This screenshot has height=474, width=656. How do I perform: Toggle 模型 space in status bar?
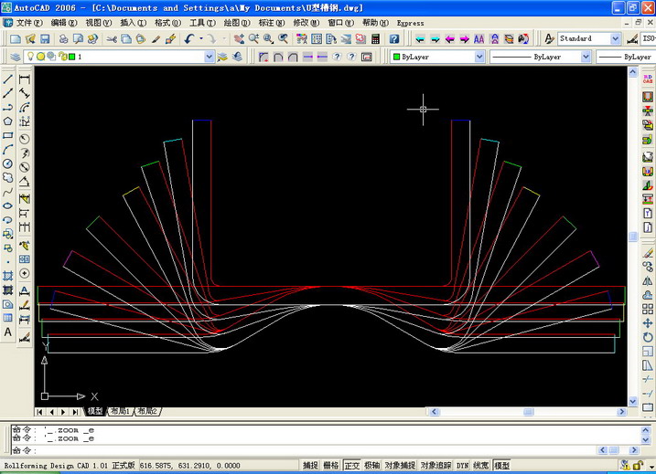click(x=502, y=465)
